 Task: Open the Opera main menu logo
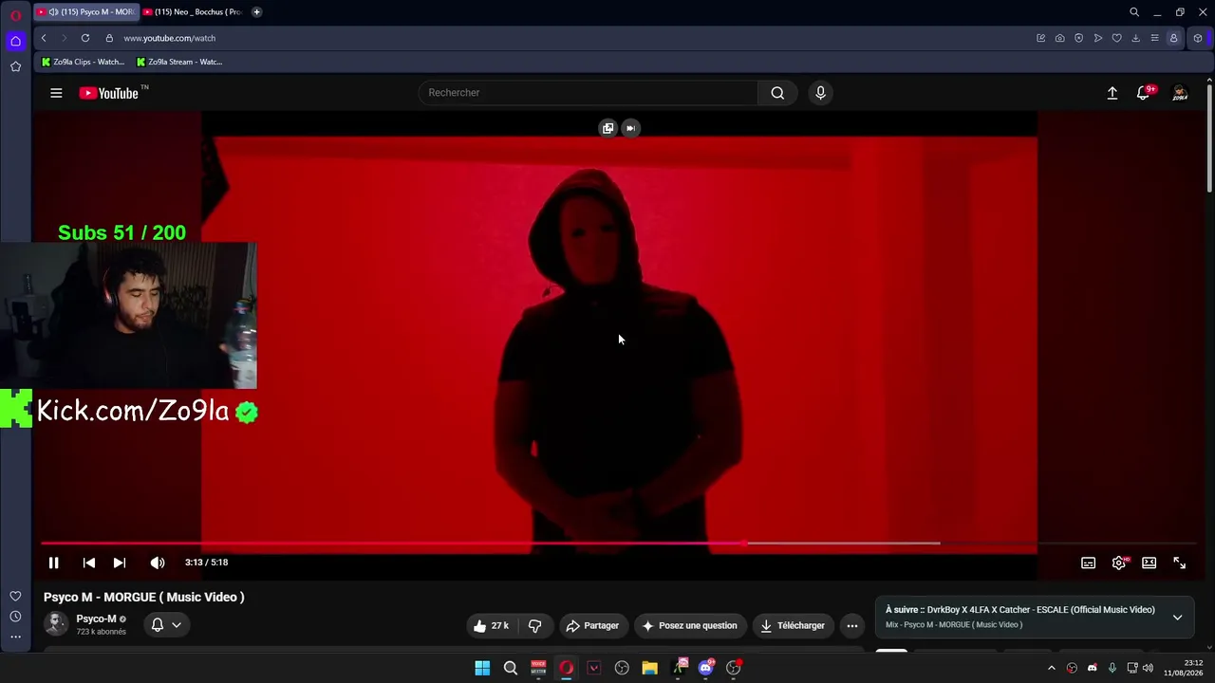[x=15, y=14]
